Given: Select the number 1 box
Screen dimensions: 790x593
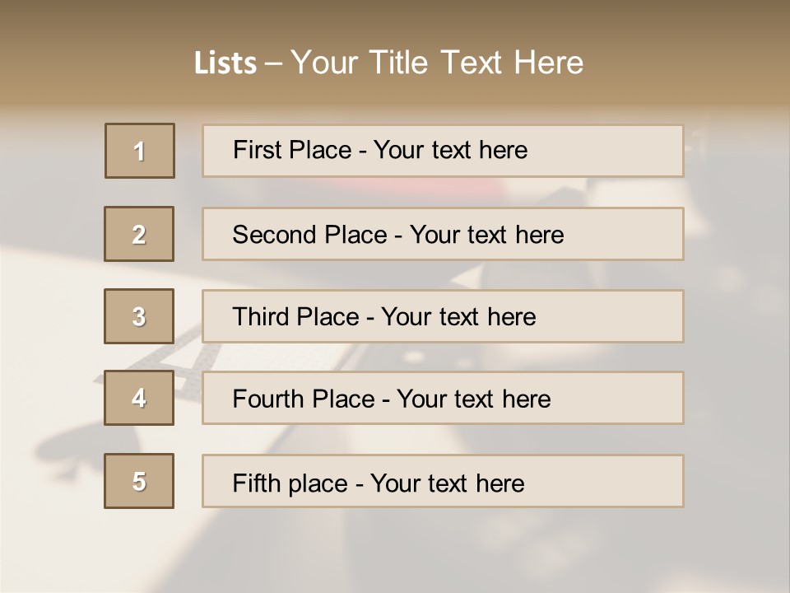Looking at the screenshot, I should 140,151.
